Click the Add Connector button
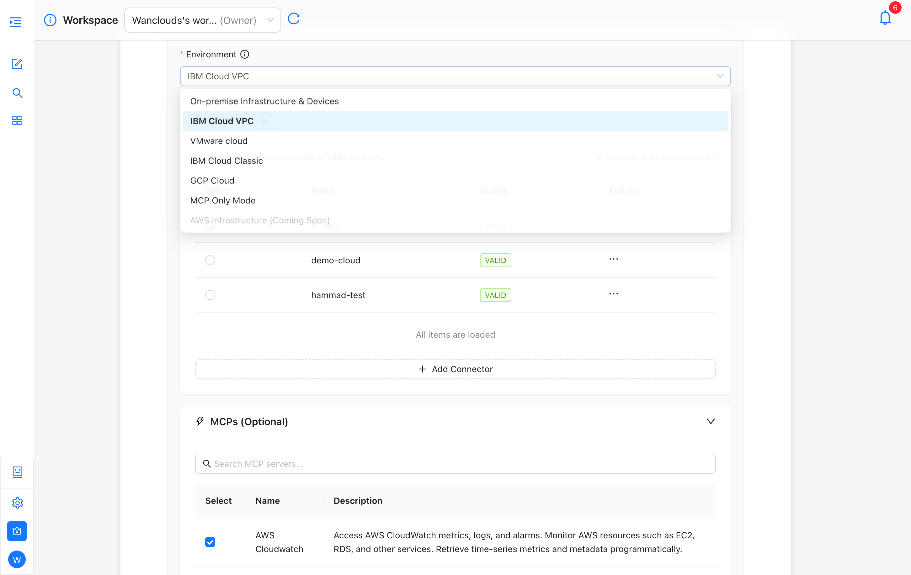This screenshot has width=911, height=575. [x=455, y=369]
